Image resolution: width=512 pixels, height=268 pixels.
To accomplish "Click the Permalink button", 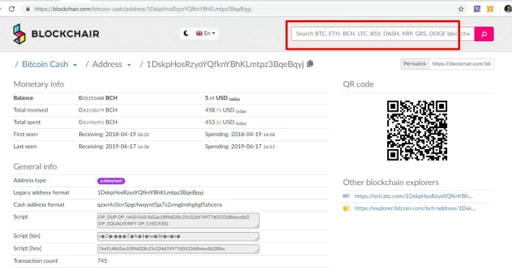I will (x=415, y=64).
